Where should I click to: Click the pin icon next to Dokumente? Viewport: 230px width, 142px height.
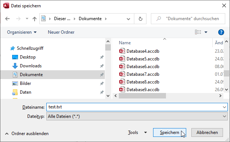tap(102, 75)
